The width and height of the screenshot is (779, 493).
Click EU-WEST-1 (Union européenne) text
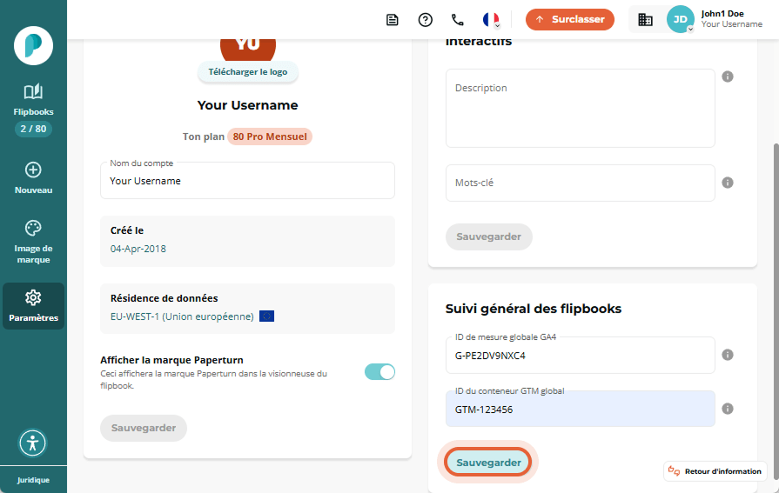click(x=182, y=316)
